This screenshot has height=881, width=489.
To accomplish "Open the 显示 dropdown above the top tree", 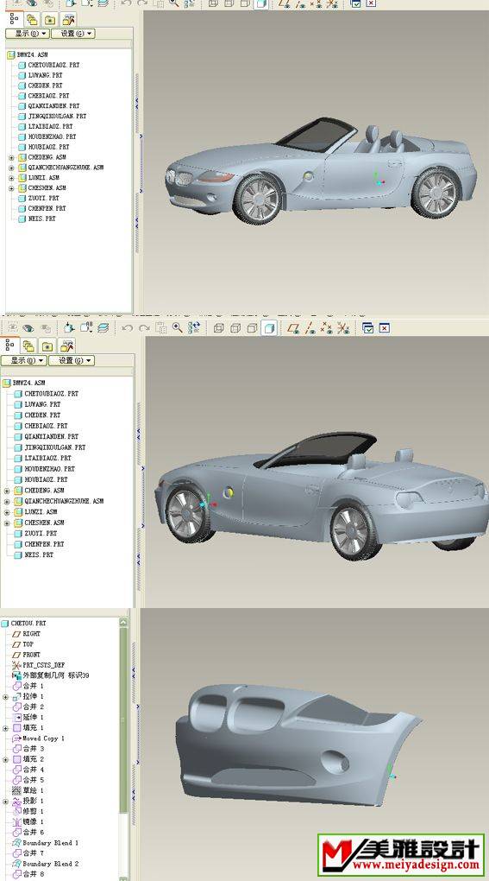I will click(27, 33).
